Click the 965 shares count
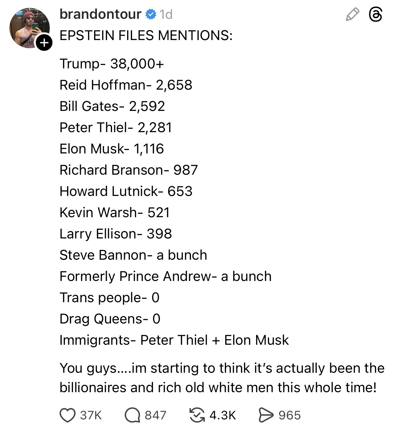The height and width of the screenshot is (435, 398). [289, 415]
